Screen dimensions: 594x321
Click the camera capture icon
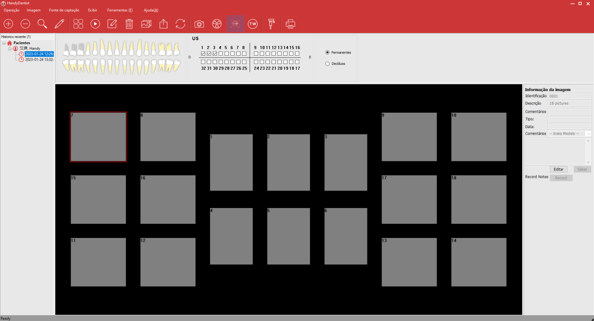coord(199,24)
